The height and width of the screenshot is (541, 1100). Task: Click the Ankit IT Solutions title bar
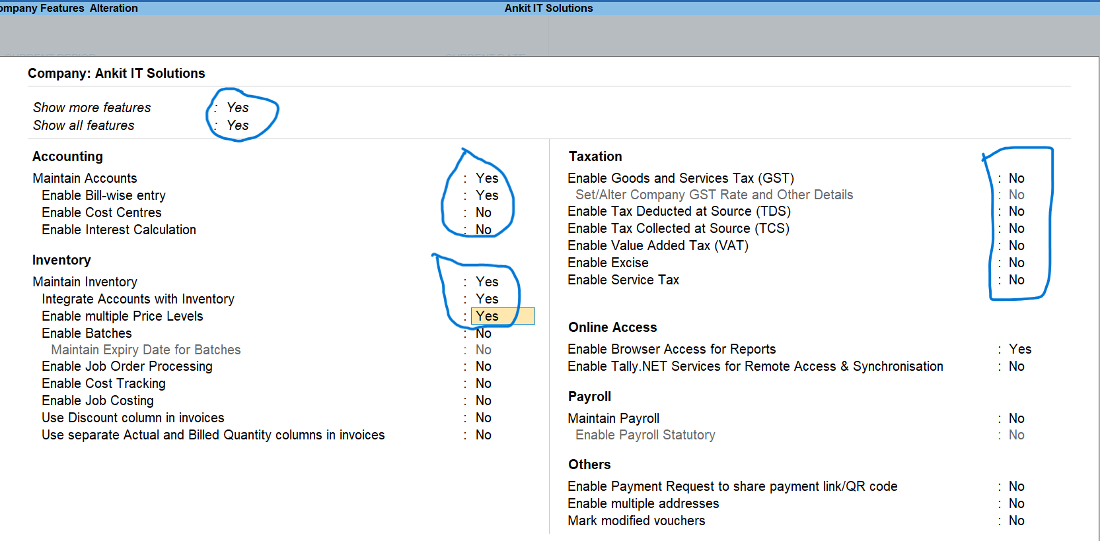[548, 8]
